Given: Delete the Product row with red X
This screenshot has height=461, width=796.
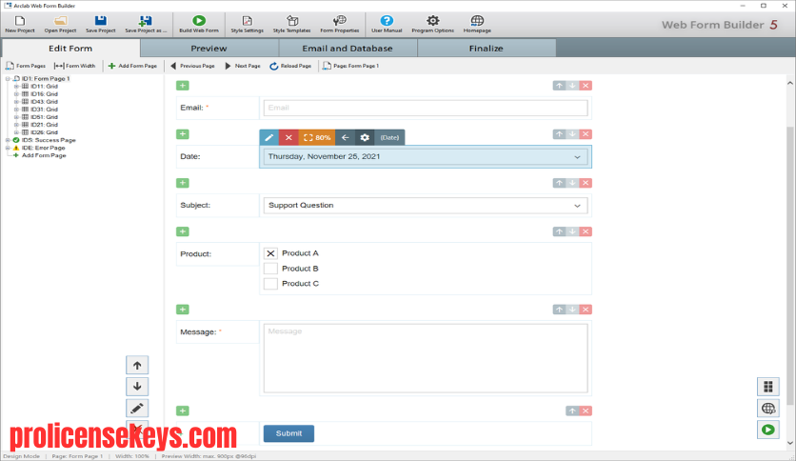Looking at the screenshot, I should (586, 231).
